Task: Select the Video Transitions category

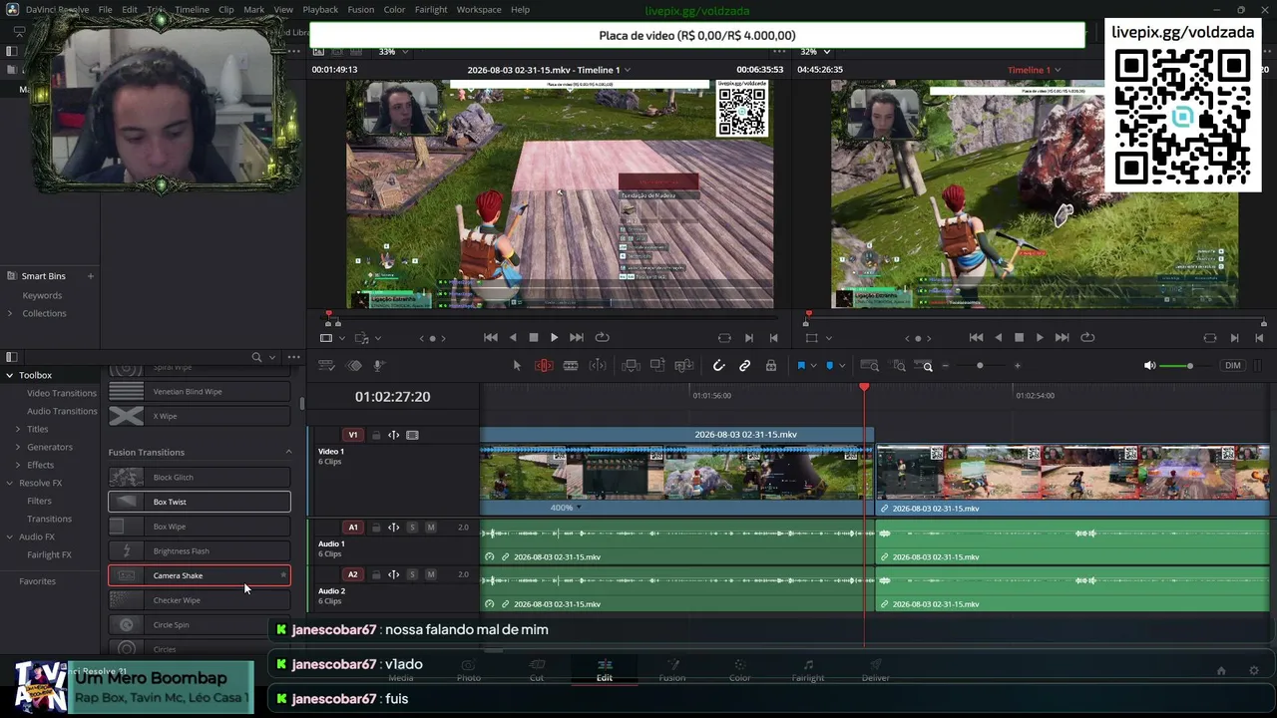Action: (x=62, y=394)
